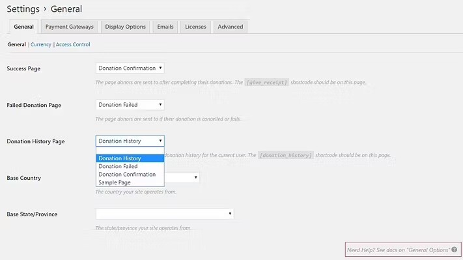The height and width of the screenshot is (260, 463).
Task: Open the Success Page dropdown
Action: click(x=130, y=68)
